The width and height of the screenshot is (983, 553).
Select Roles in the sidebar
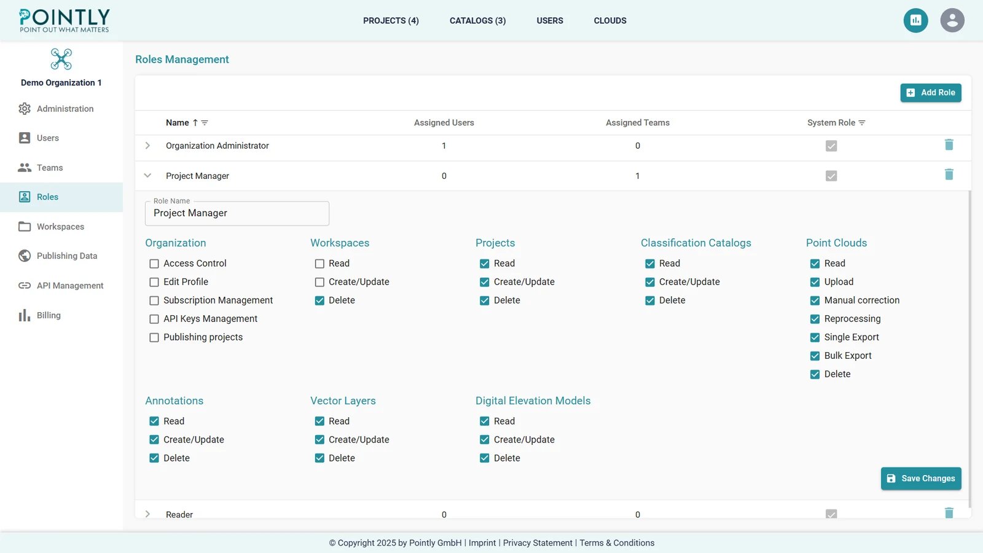click(x=61, y=197)
